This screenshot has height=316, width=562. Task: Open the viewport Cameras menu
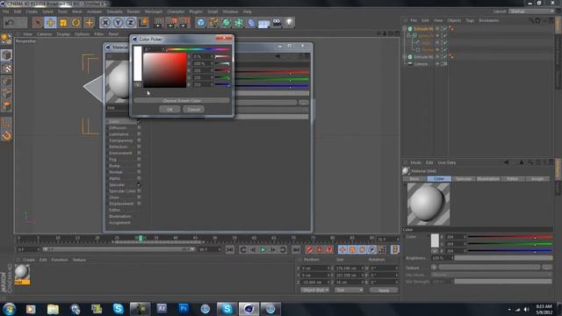tap(44, 34)
